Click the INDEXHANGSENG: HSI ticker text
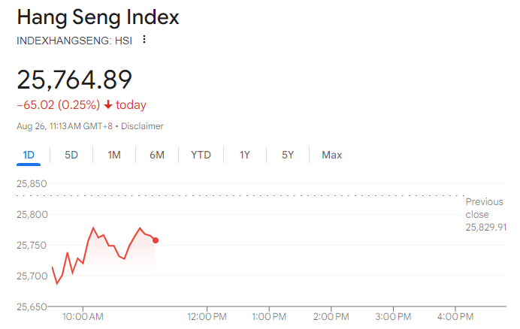The image size is (520, 329). coord(74,41)
